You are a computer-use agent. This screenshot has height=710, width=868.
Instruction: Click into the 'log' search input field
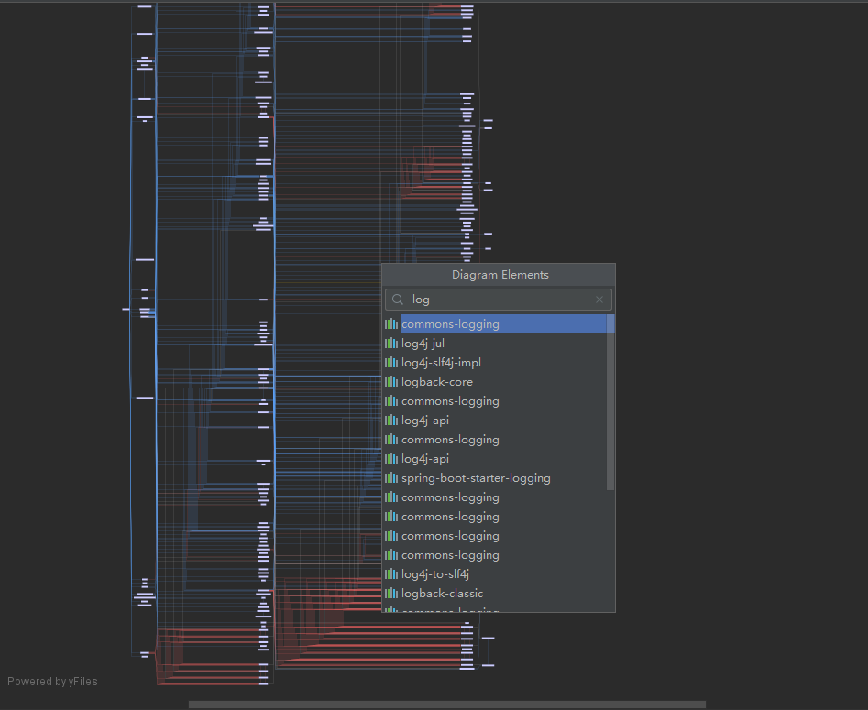[499, 300]
